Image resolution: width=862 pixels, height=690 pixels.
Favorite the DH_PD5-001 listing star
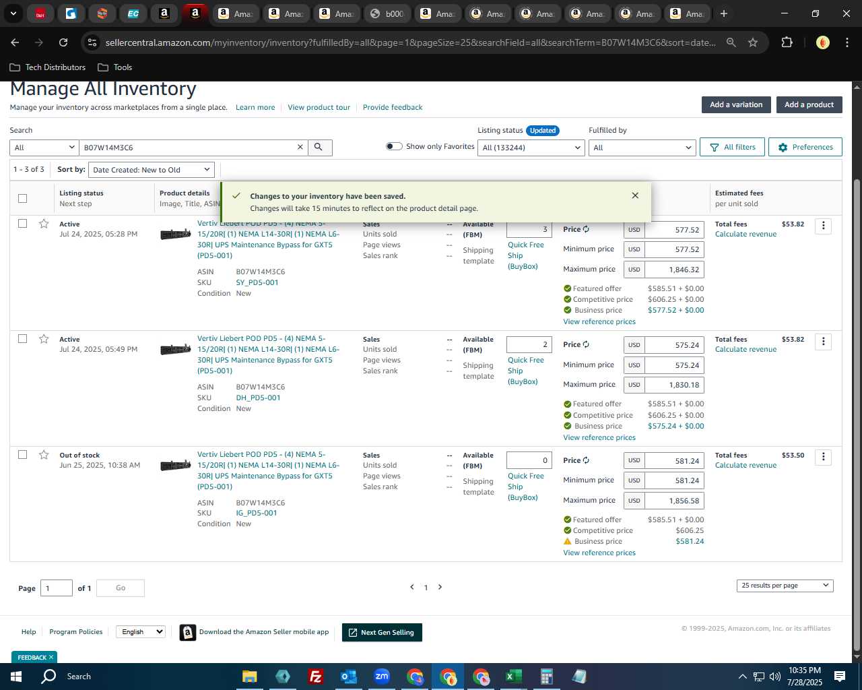click(44, 339)
